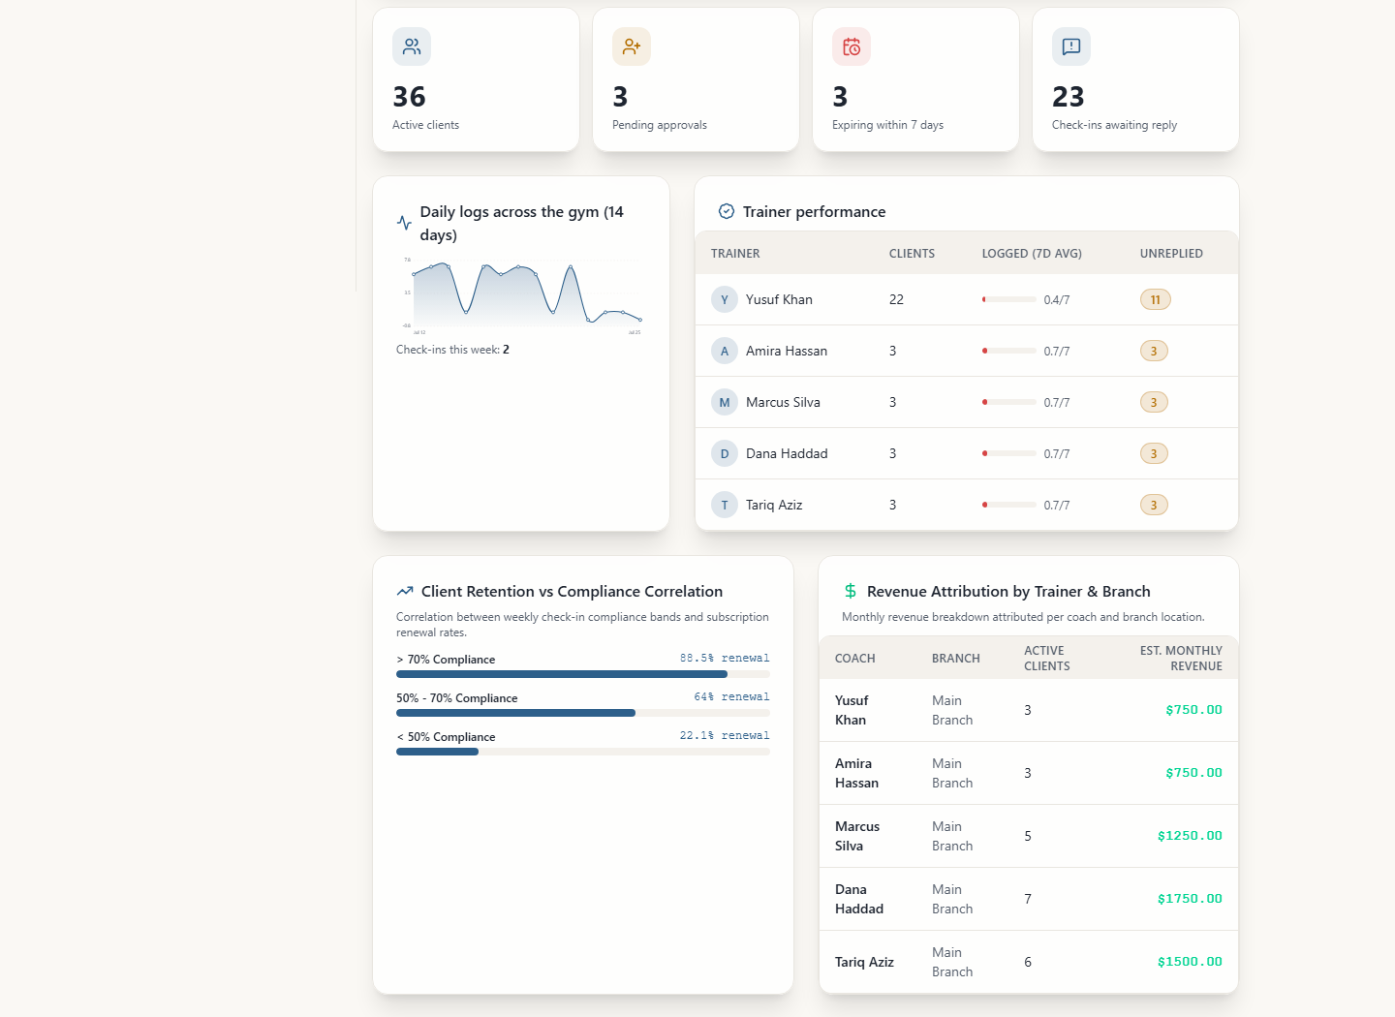
Task: Click Dana Haddad in the revenue table
Action: (x=859, y=899)
